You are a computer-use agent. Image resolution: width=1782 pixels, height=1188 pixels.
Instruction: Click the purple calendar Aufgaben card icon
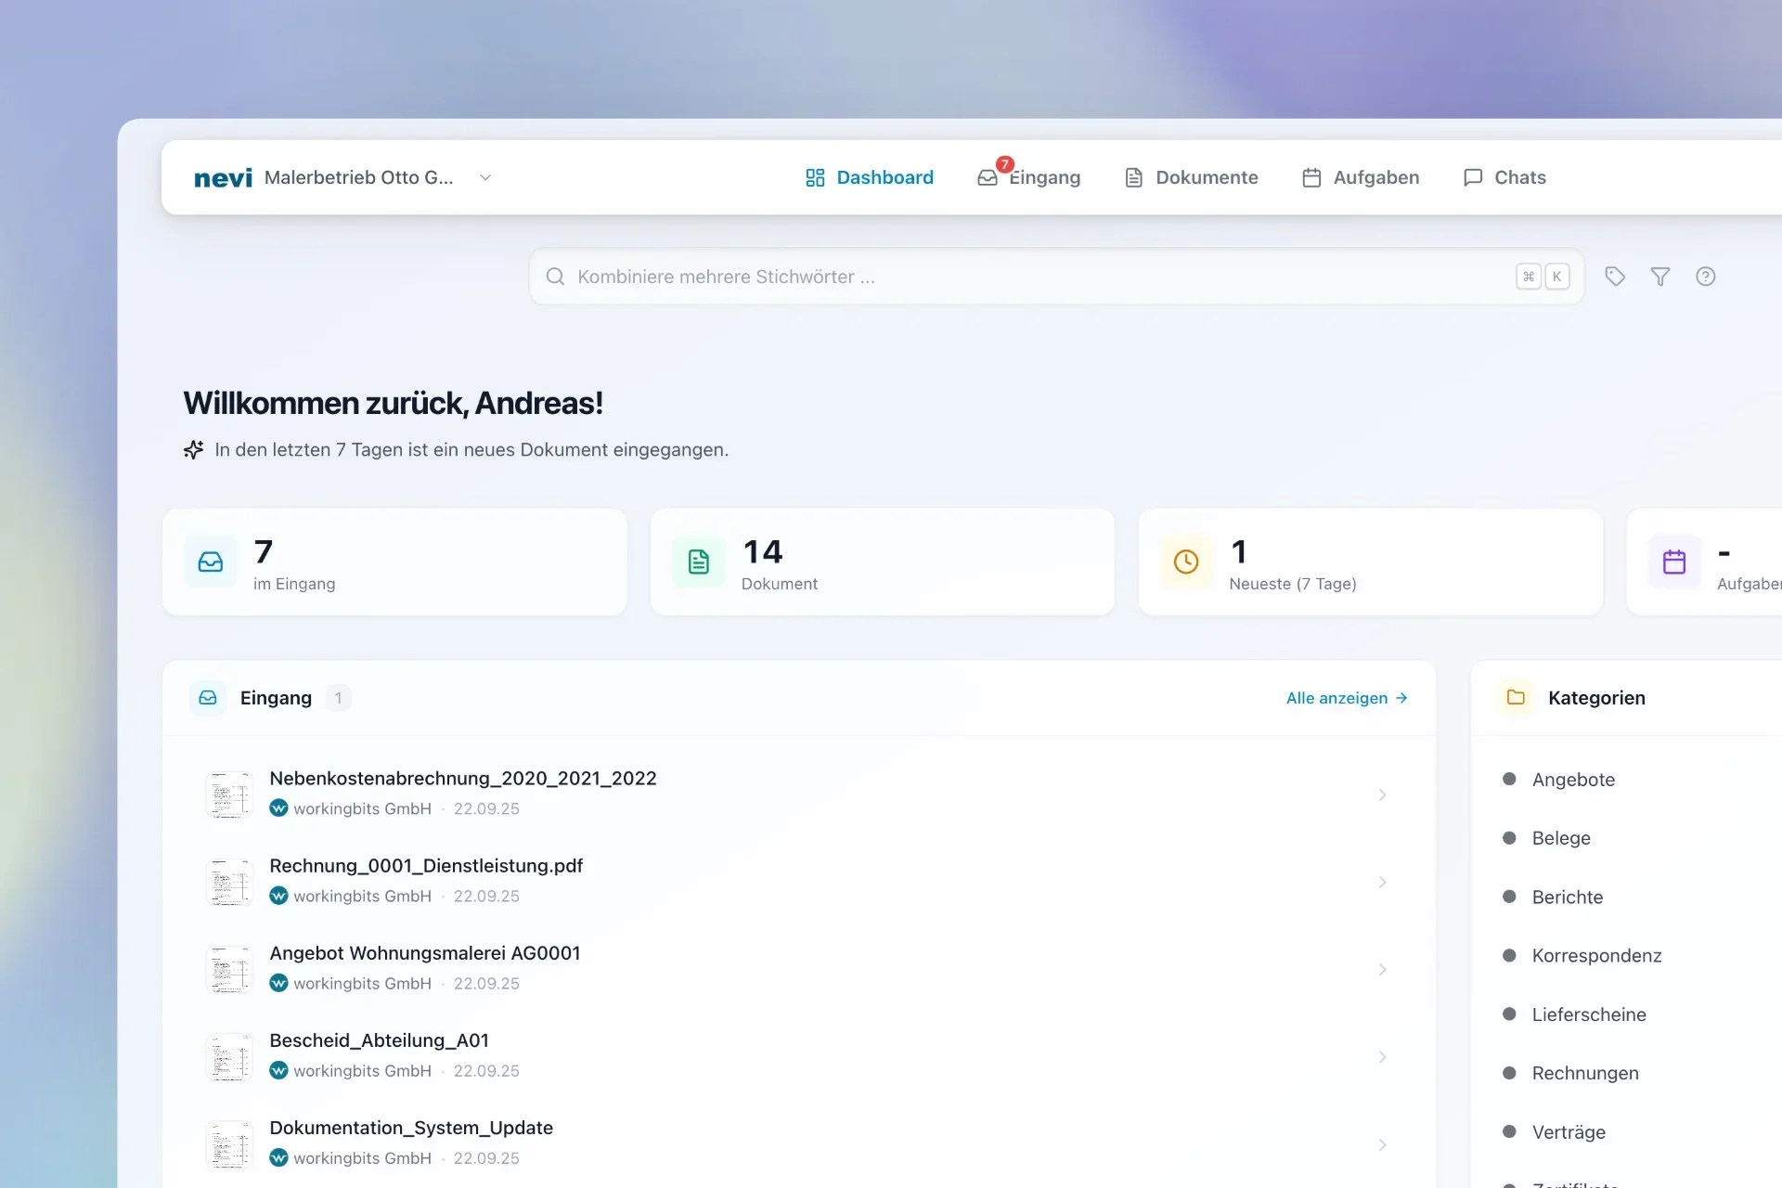[x=1673, y=562]
